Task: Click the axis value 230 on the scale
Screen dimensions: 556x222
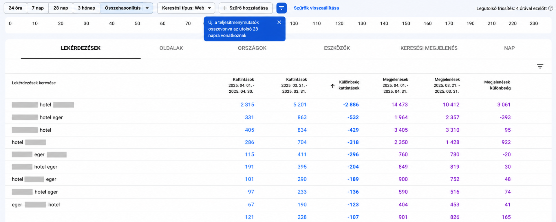Action: [x=534, y=23]
